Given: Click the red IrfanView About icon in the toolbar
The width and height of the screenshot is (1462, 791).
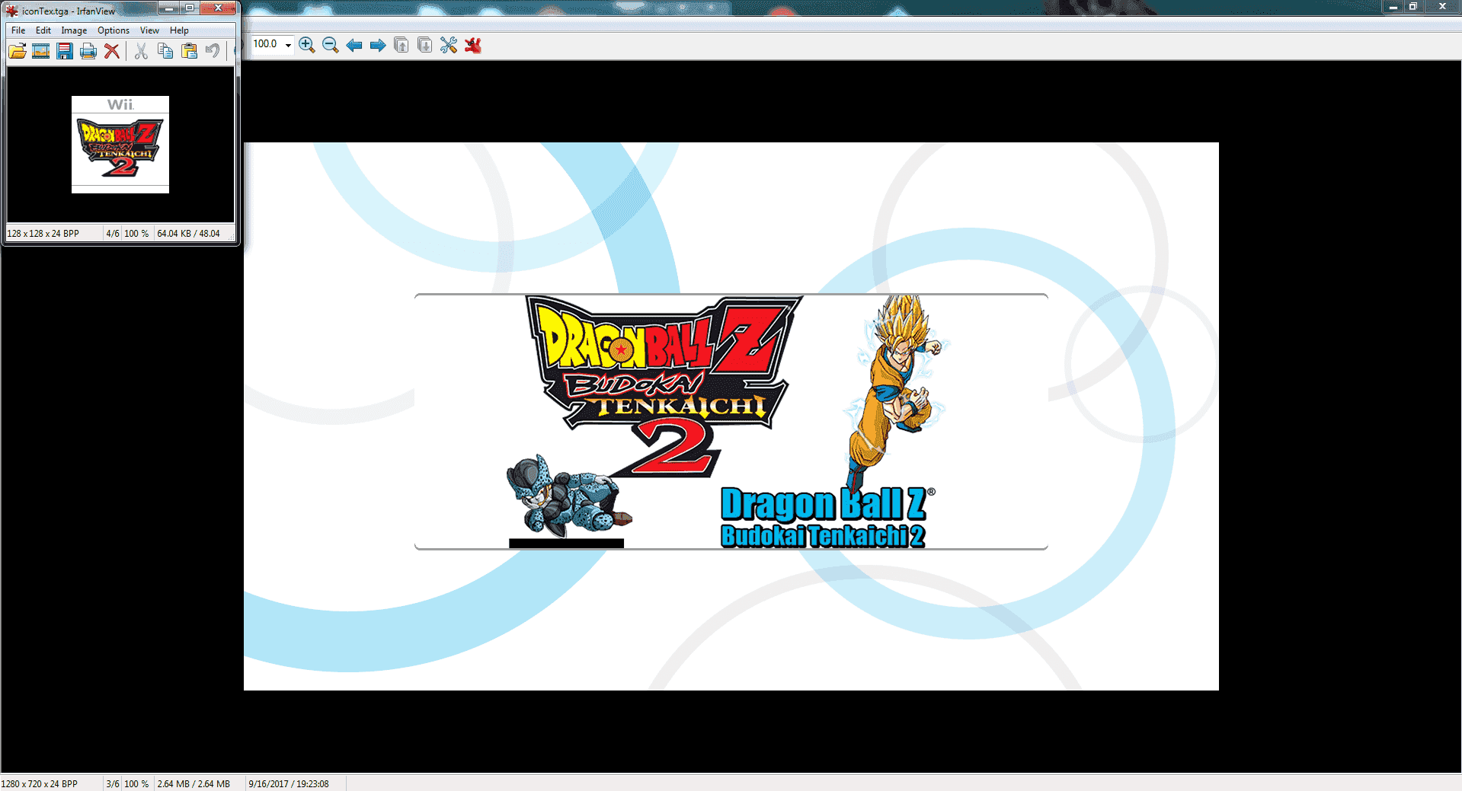Looking at the screenshot, I should 473,46.
